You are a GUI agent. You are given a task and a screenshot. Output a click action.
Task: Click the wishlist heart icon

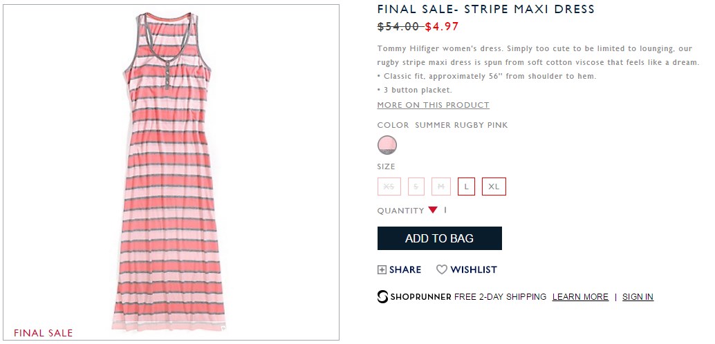(441, 269)
